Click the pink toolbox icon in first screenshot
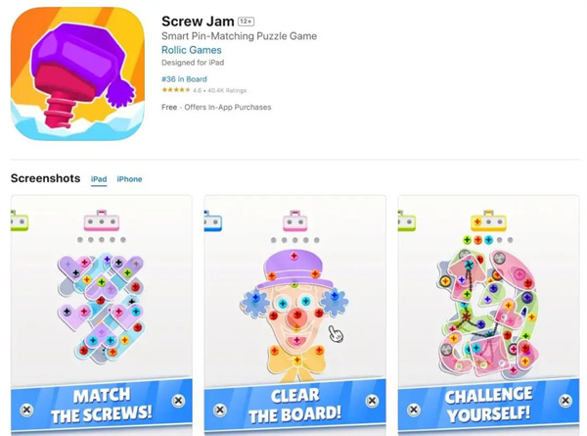Viewport: 587px width, 436px height. coord(102,220)
